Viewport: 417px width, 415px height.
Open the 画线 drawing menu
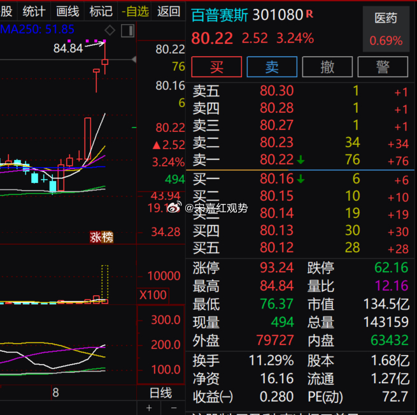(67, 11)
